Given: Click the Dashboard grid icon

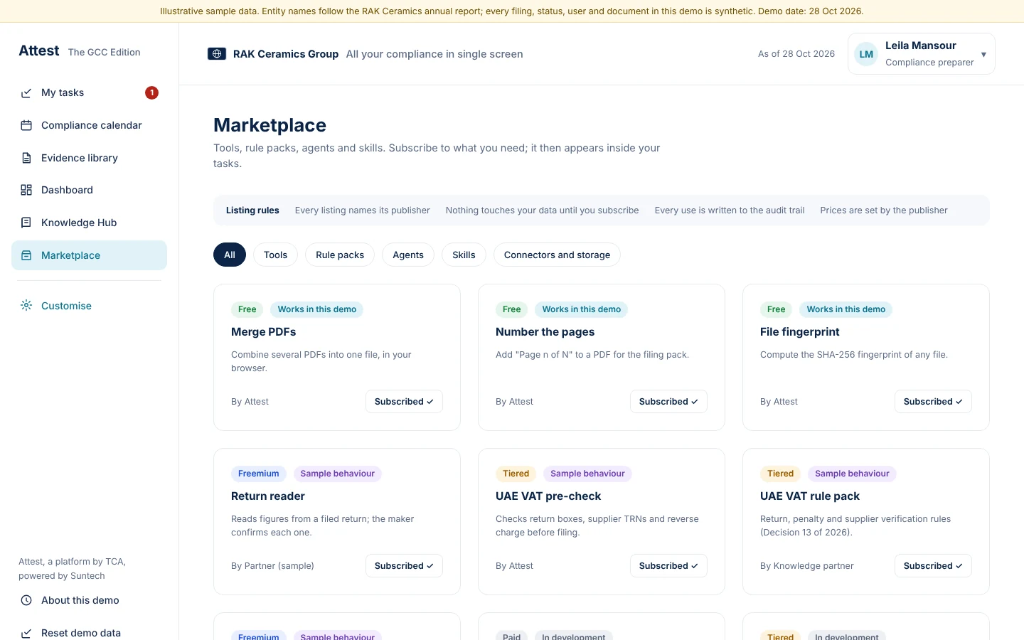Looking at the screenshot, I should 26,190.
